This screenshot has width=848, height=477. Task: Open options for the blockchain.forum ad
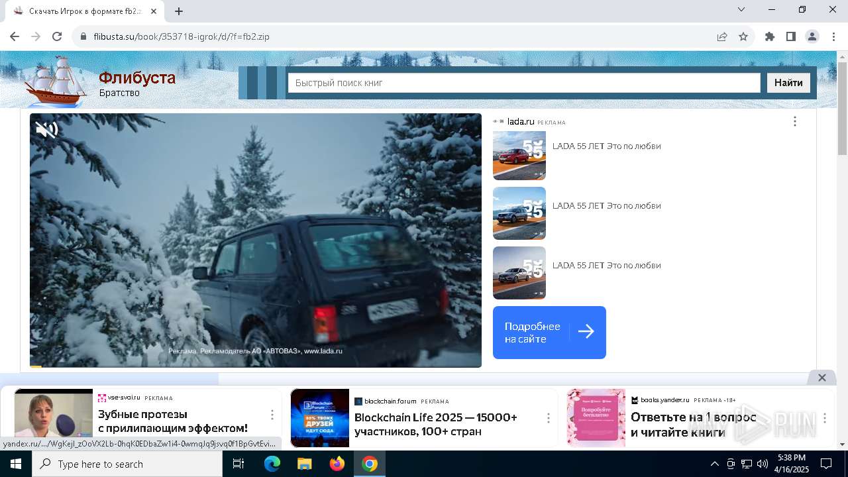[548, 418]
